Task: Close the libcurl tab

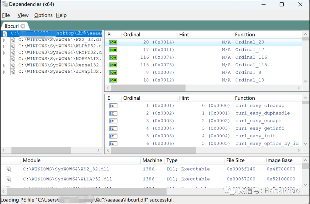Action: (23, 26)
